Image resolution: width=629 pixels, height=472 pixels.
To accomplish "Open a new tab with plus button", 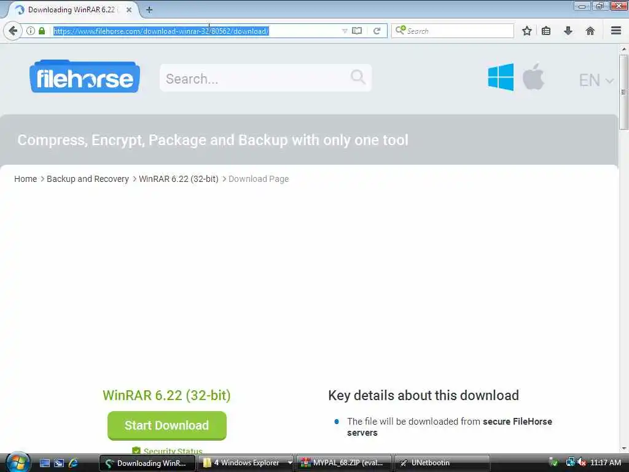I will 149,10.
